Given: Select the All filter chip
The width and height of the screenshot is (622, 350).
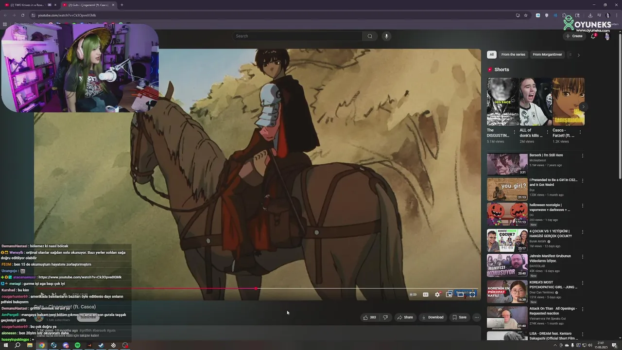Looking at the screenshot, I should click(x=492, y=54).
